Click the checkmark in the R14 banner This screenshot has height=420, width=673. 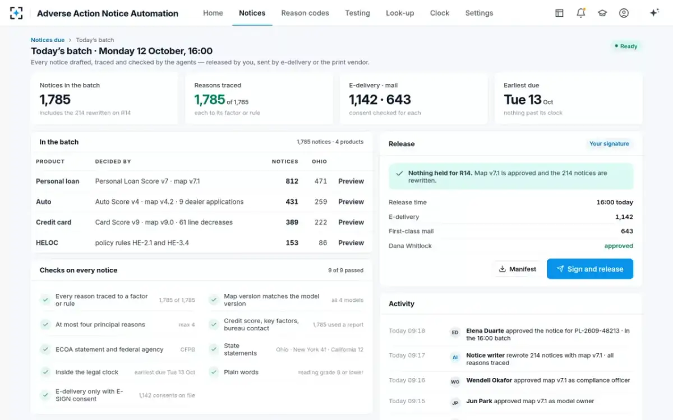click(399, 174)
